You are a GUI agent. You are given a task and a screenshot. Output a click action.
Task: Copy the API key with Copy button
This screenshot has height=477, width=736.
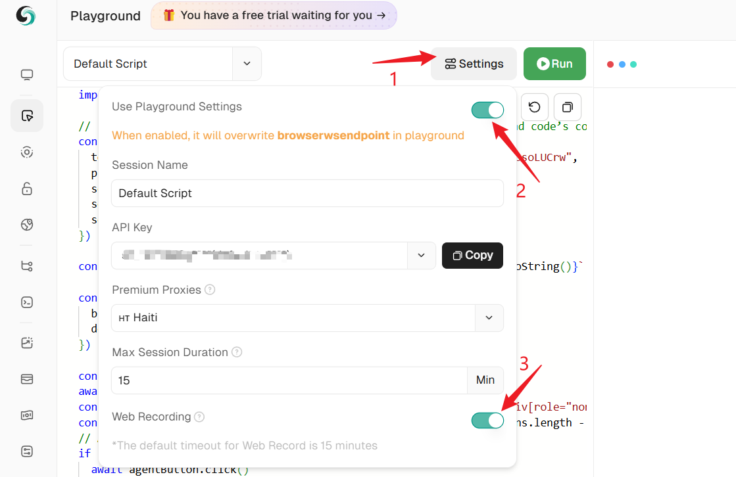point(472,256)
